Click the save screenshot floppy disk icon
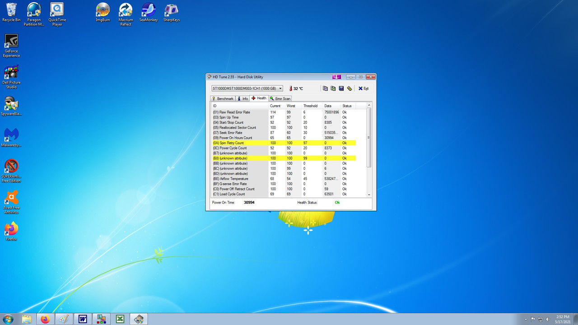The height and width of the screenshot is (325, 578). 341,88
